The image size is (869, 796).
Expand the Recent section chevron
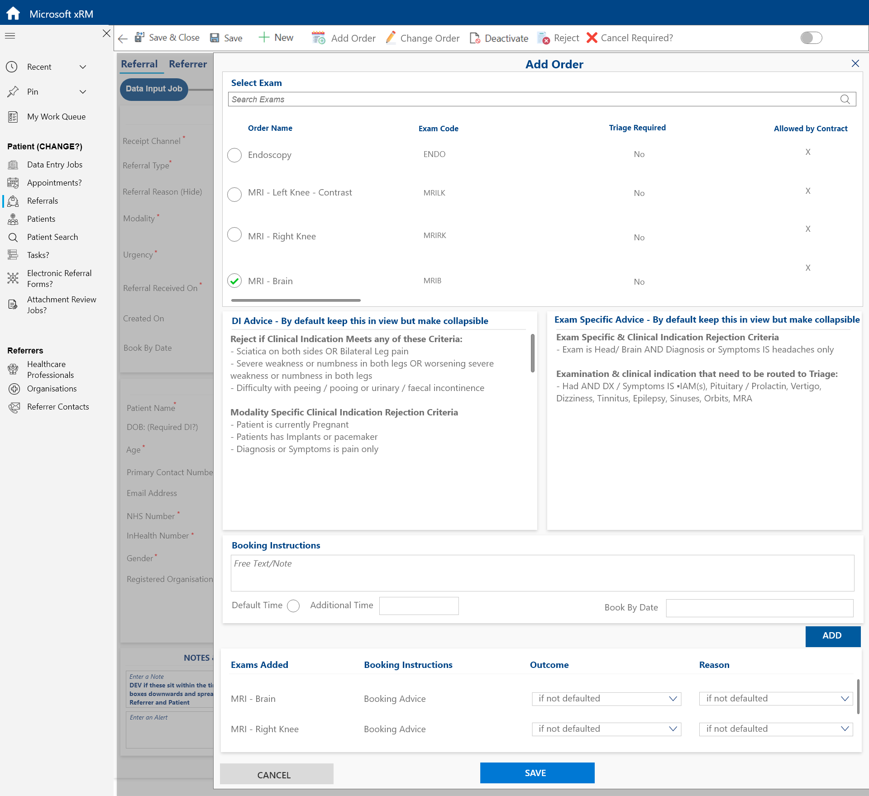(83, 67)
